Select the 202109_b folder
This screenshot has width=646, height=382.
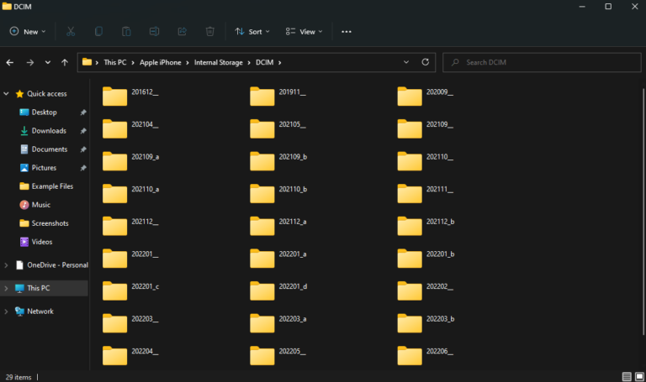[279, 161]
